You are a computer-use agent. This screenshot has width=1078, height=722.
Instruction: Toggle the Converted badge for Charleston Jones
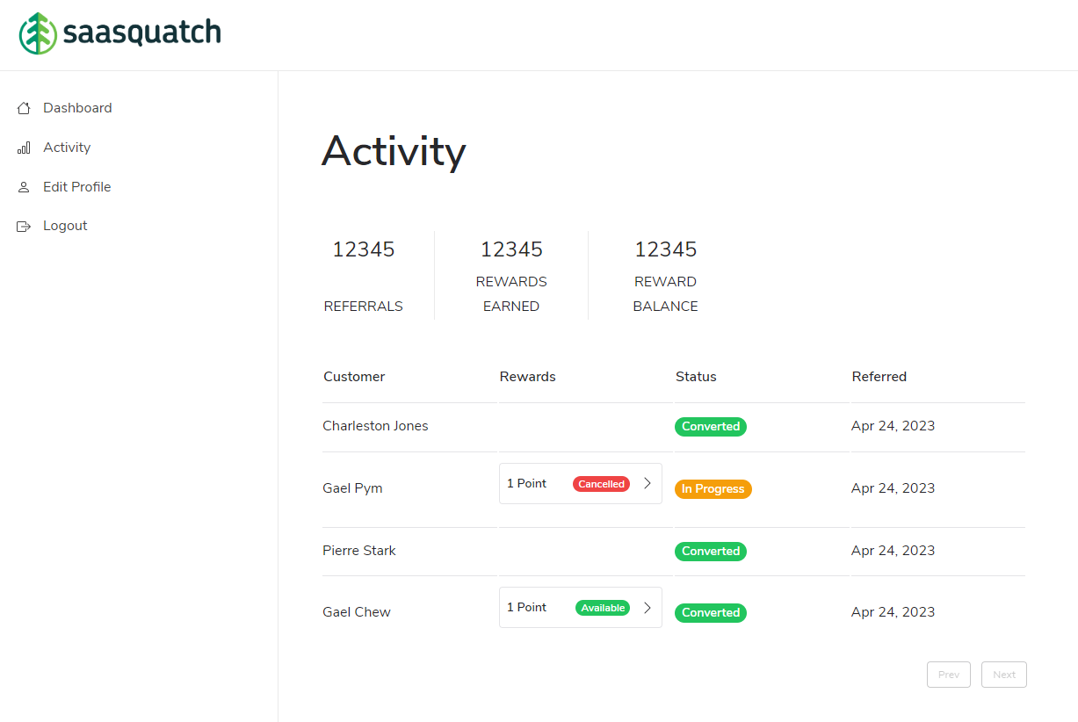(710, 426)
